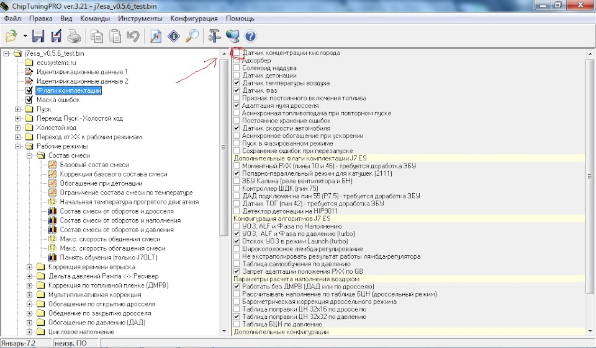Toggle 'Таблица БЦН по давлению' checkbox
Screen dimensions: 596x348
pos(237,324)
